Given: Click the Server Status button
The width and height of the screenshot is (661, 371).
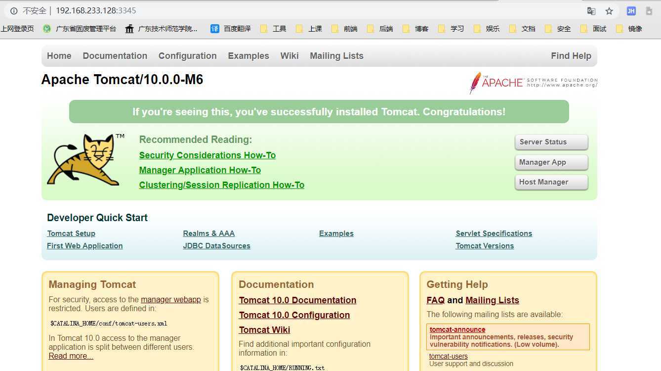Looking at the screenshot, I should click(x=551, y=142).
